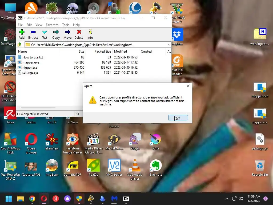Go up one folder with the arrow icon
The height and width of the screenshot is (205, 273).
click(19, 45)
